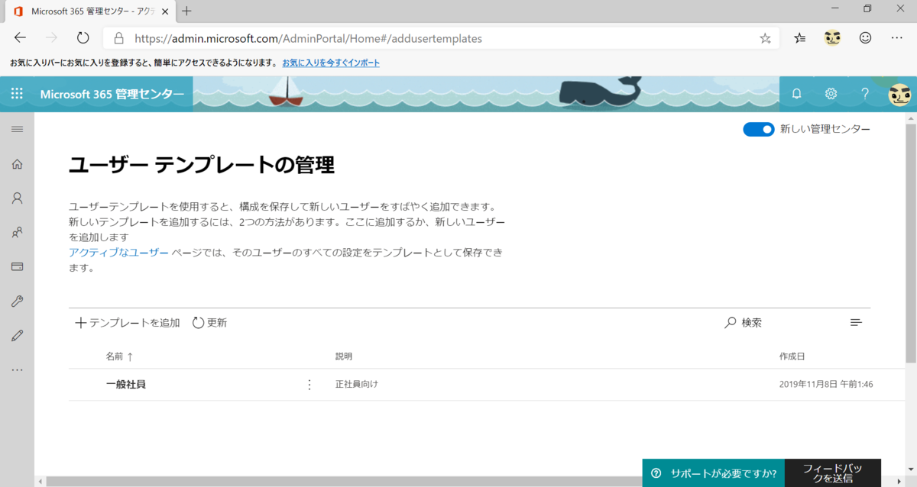Screen dimensions: 917x487
Task: Open new browser tab plus button
Action: (187, 11)
